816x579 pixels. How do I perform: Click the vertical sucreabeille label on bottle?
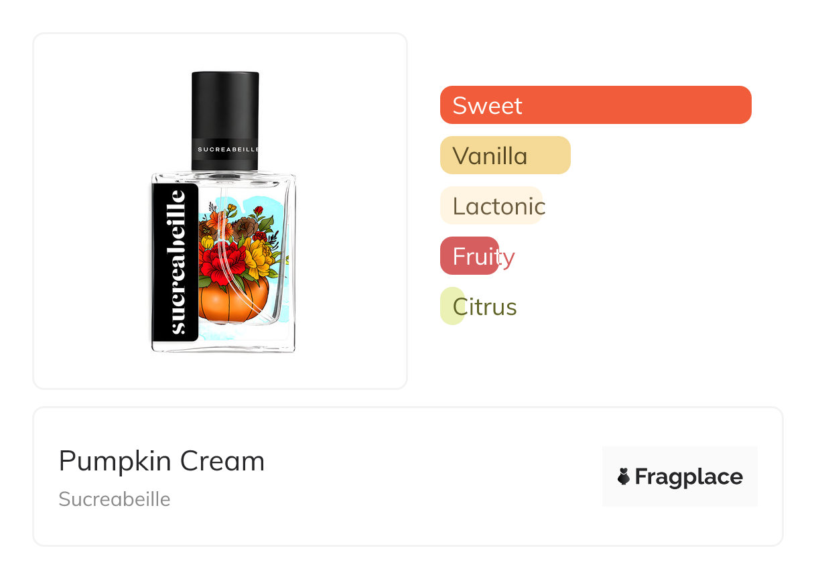[x=176, y=262]
